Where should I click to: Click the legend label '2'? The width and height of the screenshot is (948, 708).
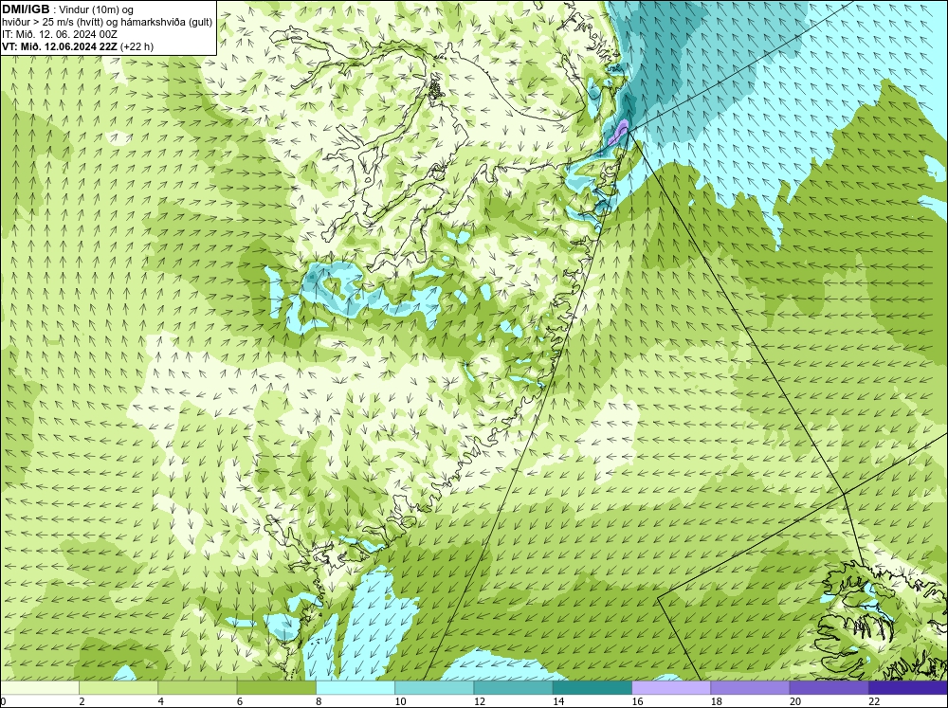point(82,701)
